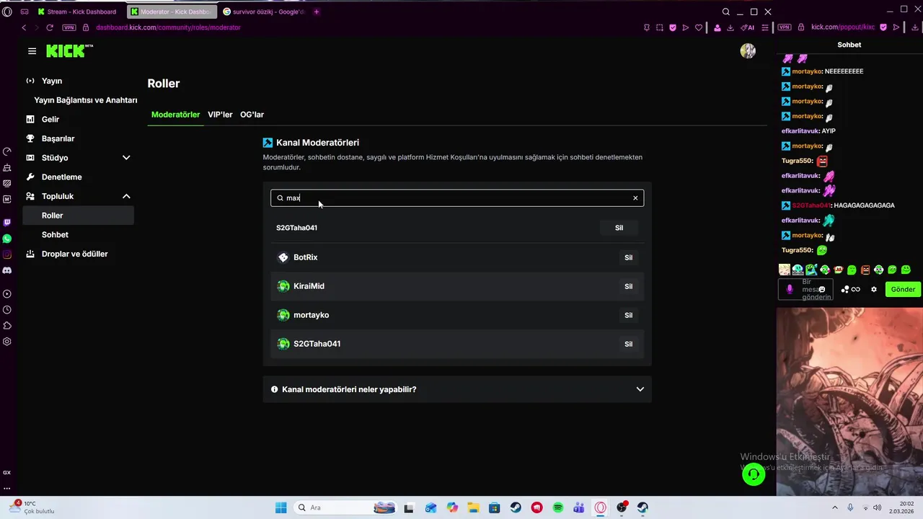Click the chat message input box
The image size is (923, 519).
pos(805,289)
